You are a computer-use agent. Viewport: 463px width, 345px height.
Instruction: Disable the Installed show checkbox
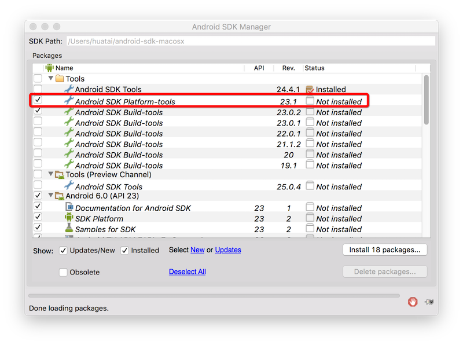pyautogui.click(x=125, y=251)
